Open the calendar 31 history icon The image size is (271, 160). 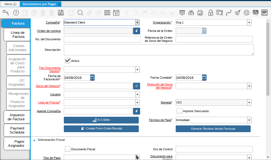click(x=116, y=13)
